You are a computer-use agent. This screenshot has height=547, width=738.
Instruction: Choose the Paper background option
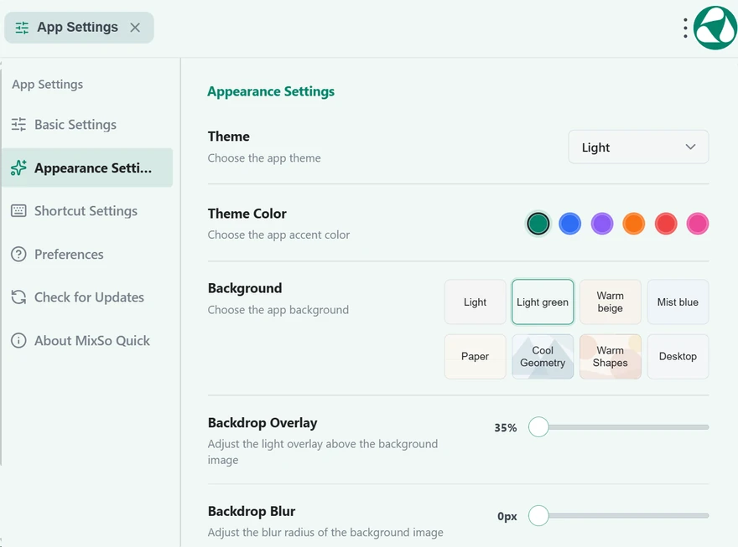475,357
